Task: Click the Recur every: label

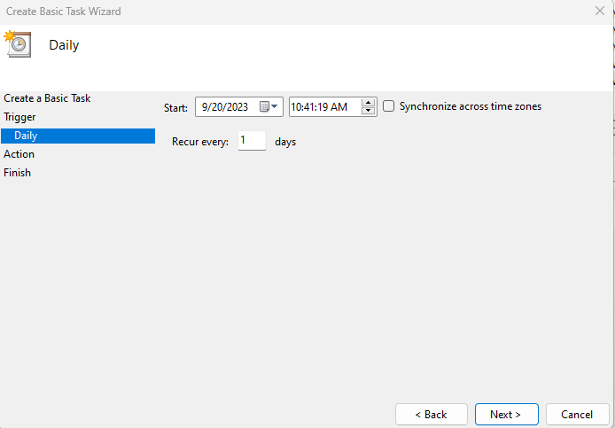Action: point(200,142)
